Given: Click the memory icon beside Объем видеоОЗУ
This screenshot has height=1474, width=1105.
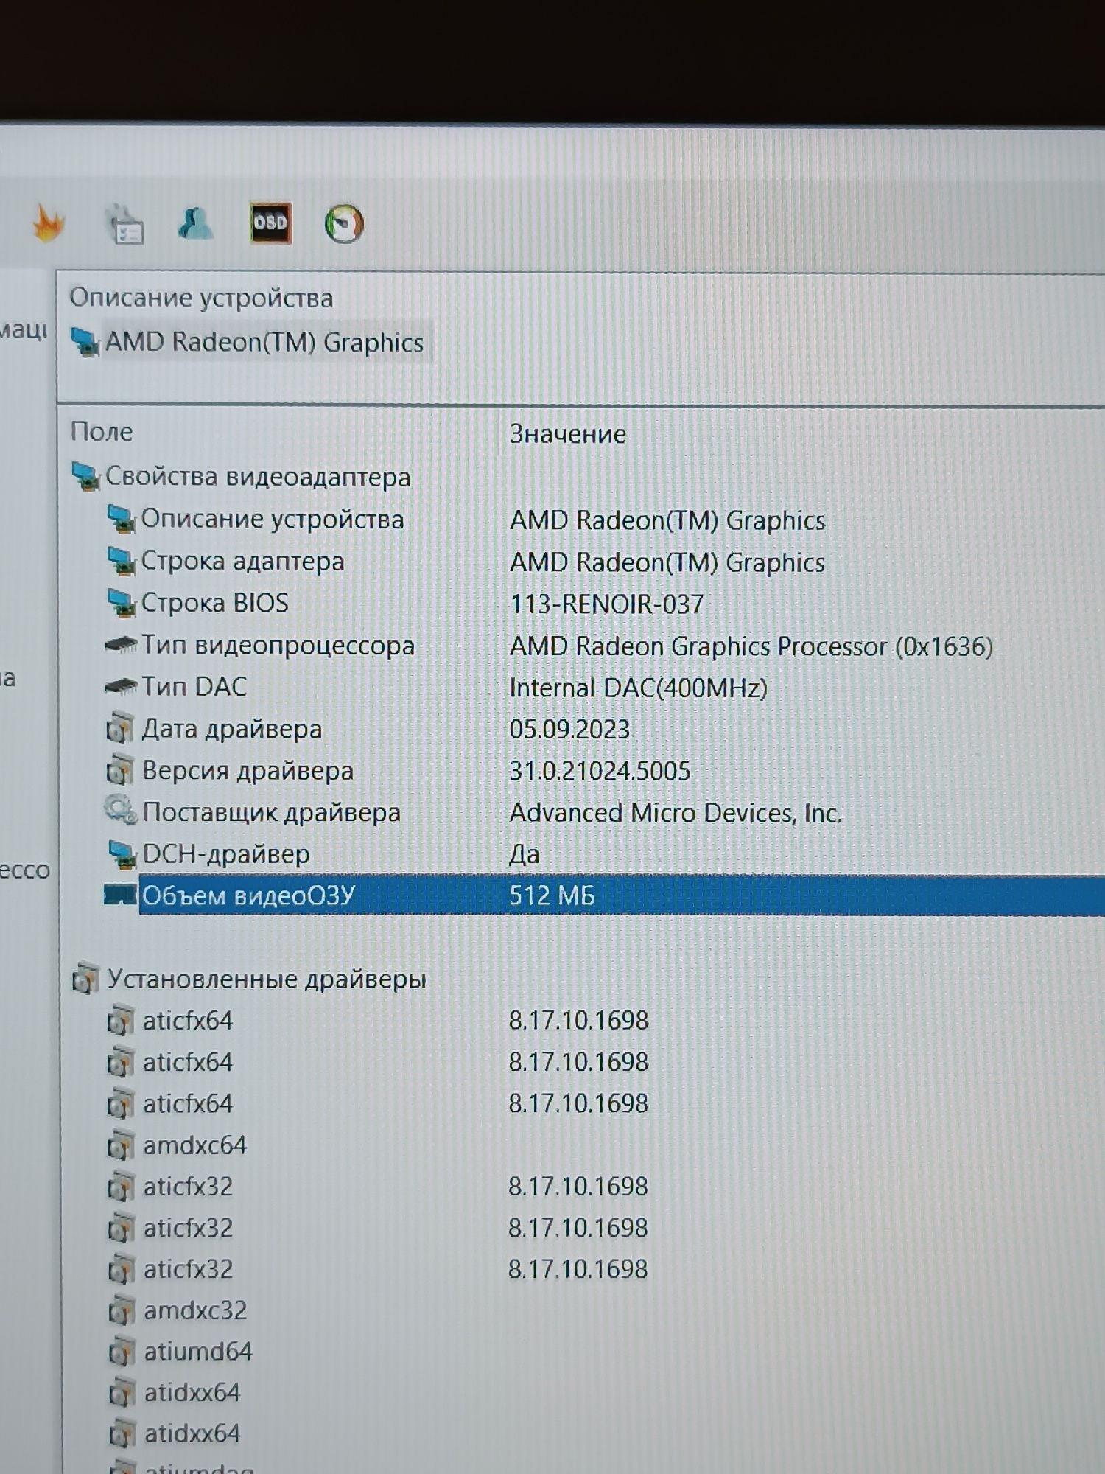Looking at the screenshot, I should 120,895.
